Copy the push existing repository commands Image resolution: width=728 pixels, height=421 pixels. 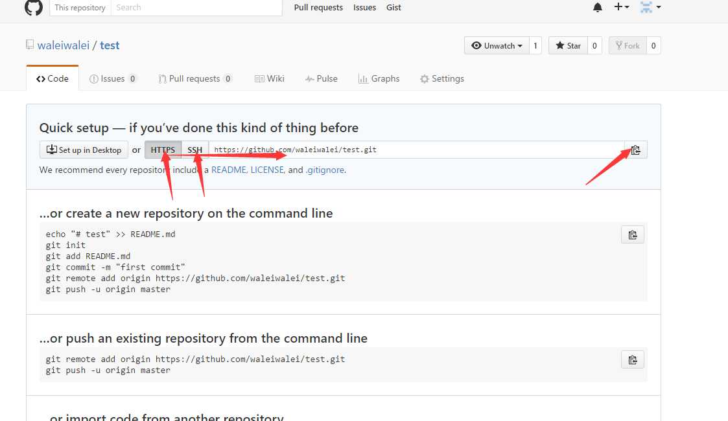click(632, 360)
